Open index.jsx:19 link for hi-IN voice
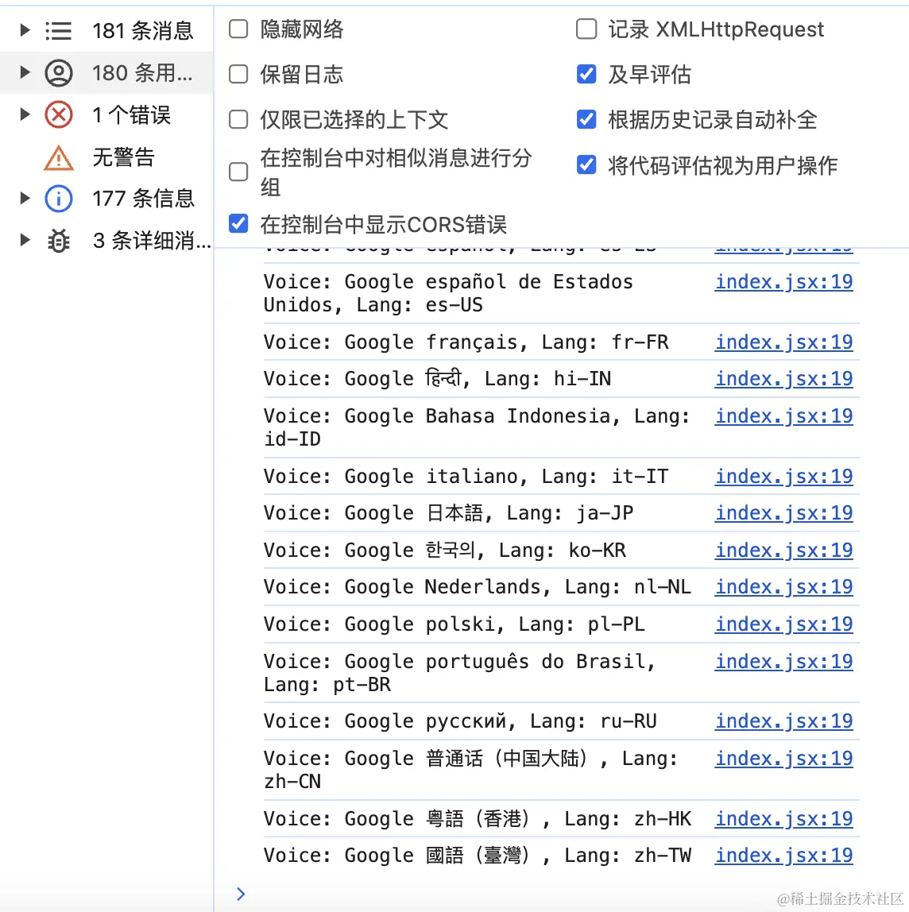The width and height of the screenshot is (909, 912). click(x=784, y=379)
